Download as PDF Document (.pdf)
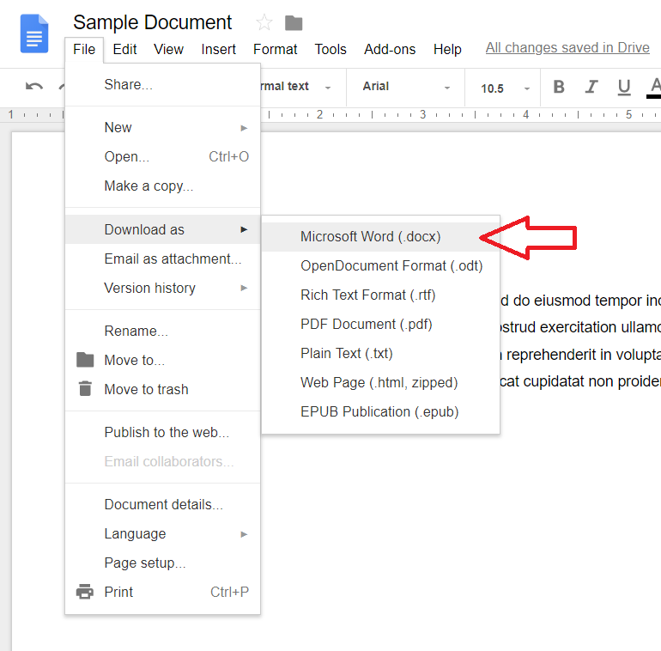661x651 pixels. (x=380, y=325)
